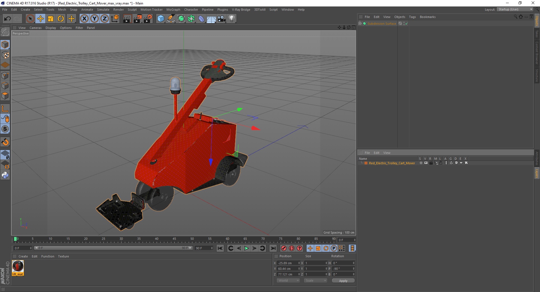Select the Live Selection tool
This screenshot has height=292, width=540.
tap(30, 19)
